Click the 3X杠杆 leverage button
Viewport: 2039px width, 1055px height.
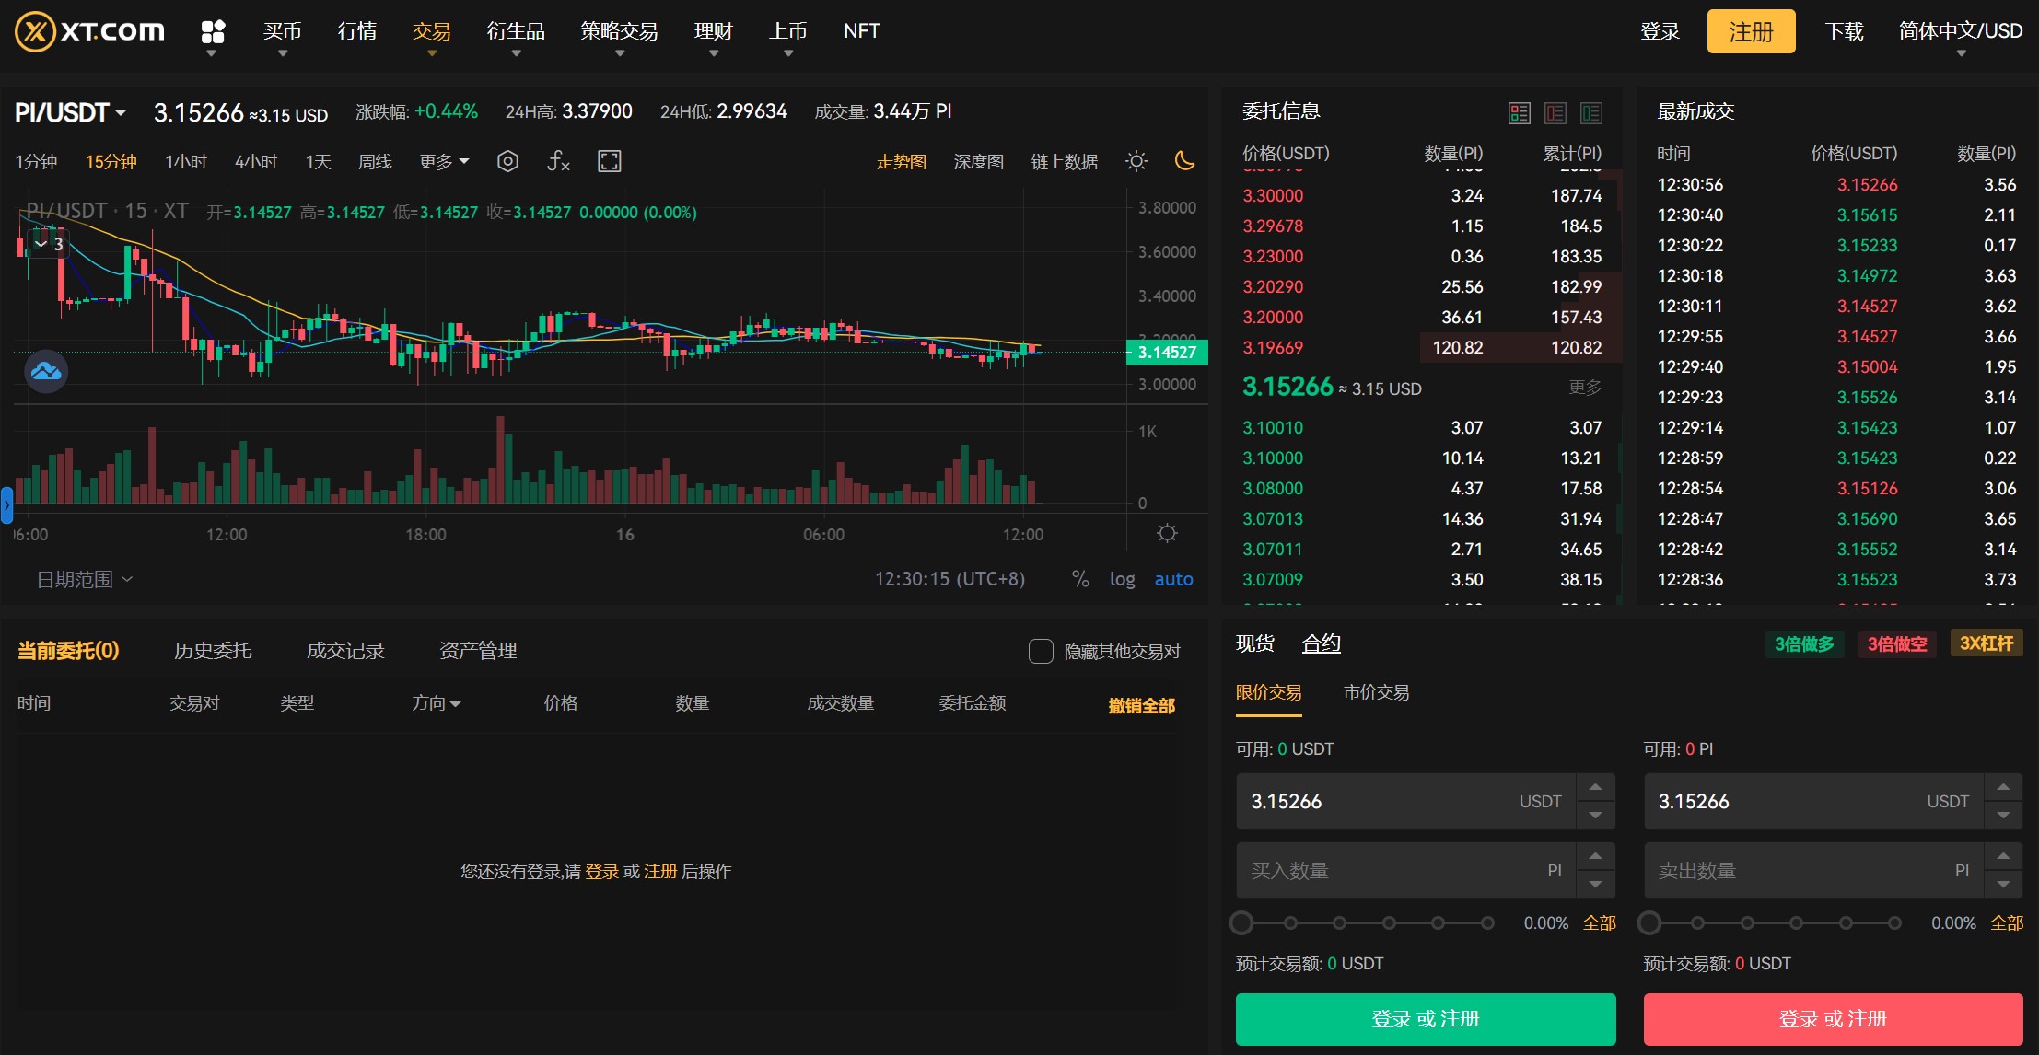click(1987, 643)
